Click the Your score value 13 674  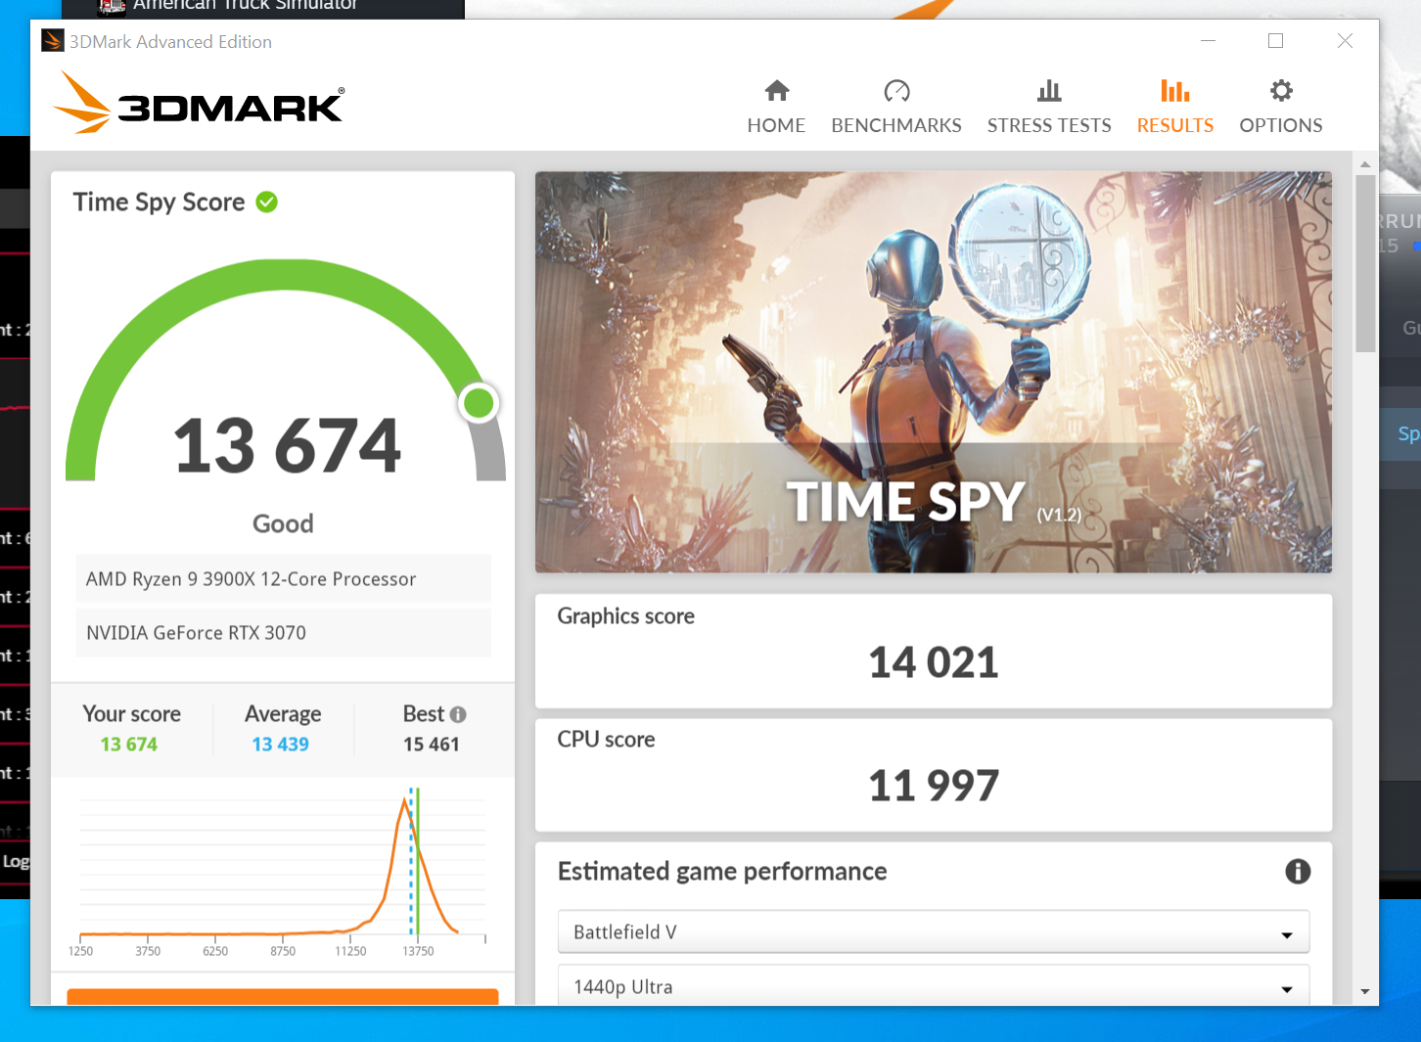pyautogui.click(x=129, y=745)
